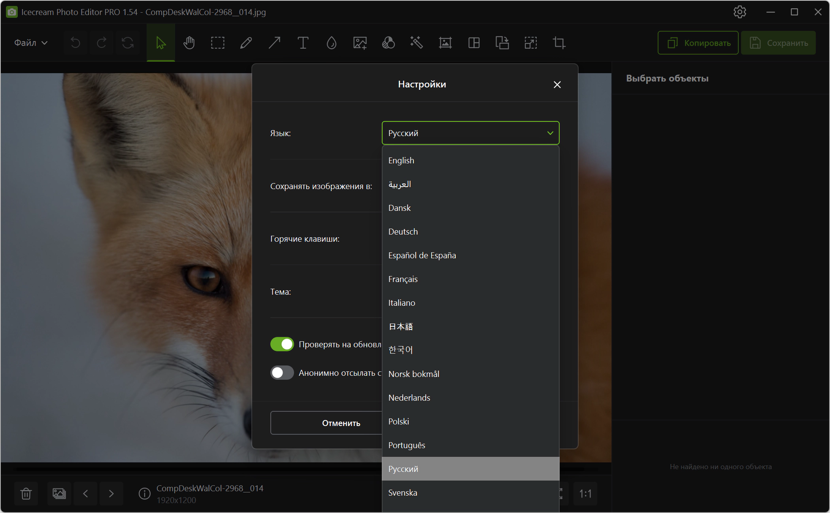
Task: Choose English from language list
Action: [401, 161]
